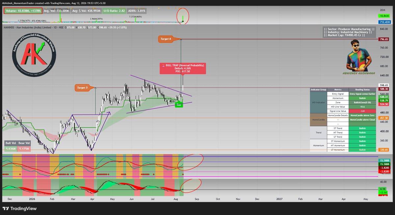Image resolution: width=395 pixels, height=215 pixels.
Task: Click the red -3.8 signal value cell
Action: tap(362, 111)
